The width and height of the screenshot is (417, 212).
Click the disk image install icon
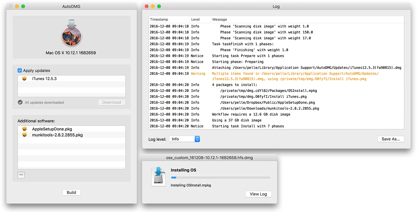159,176
